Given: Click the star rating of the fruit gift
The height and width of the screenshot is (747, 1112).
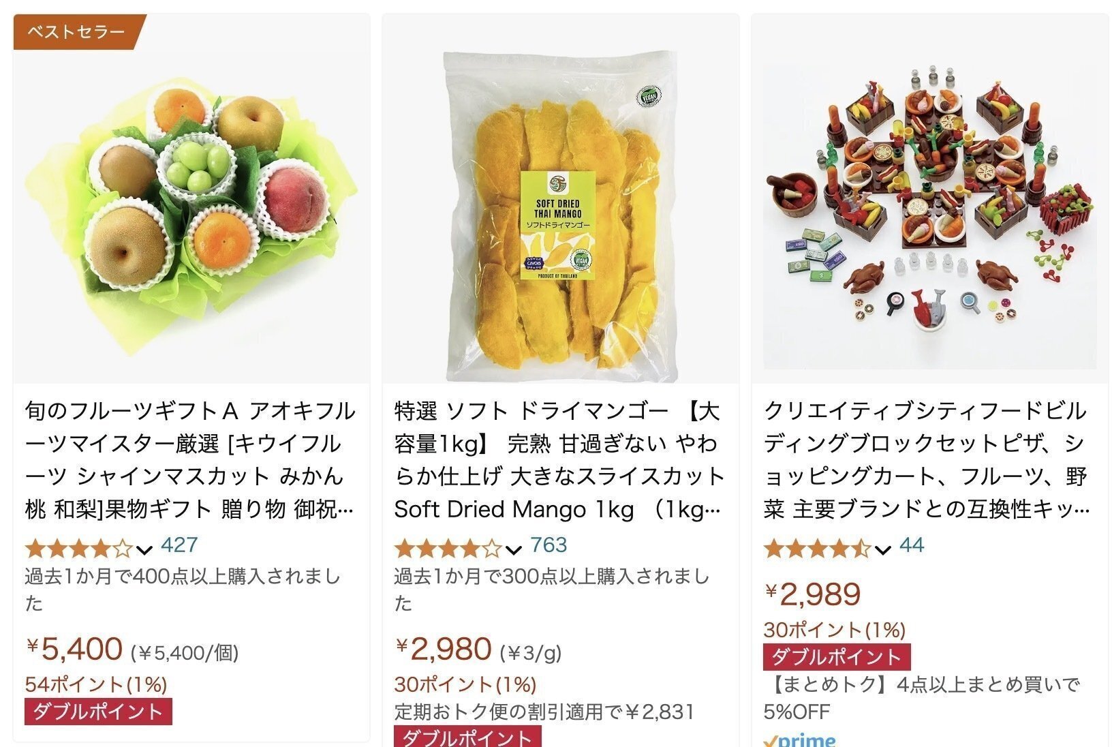Looking at the screenshot, I should tap(78, 548).
